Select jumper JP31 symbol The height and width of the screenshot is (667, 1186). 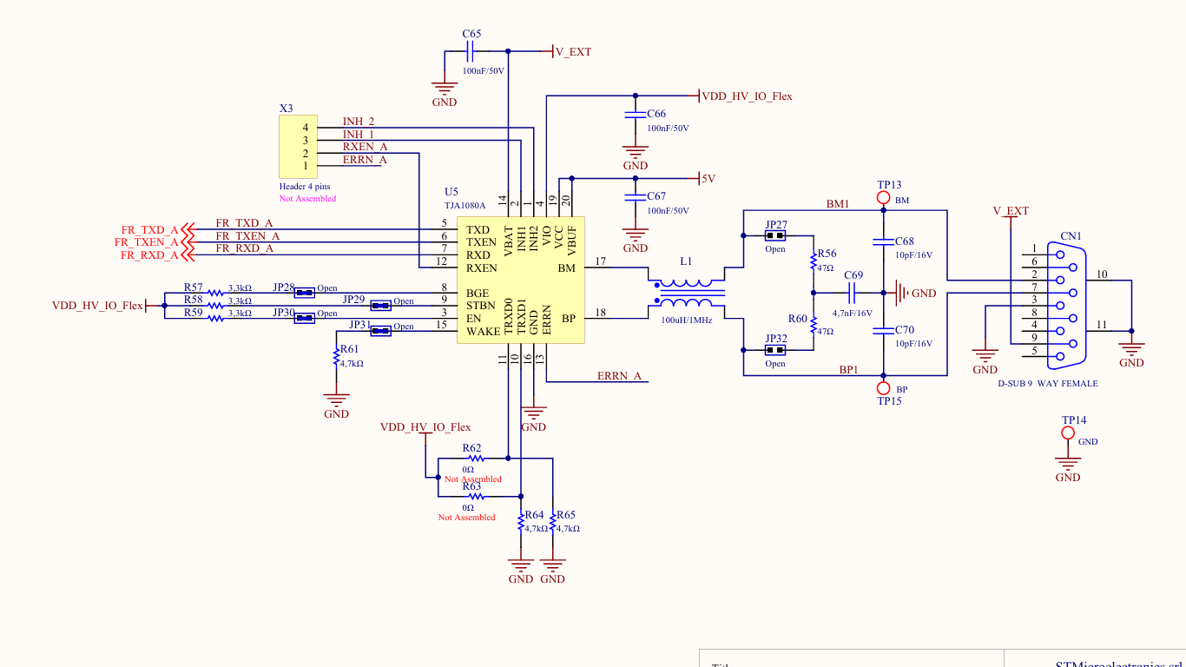381,330
